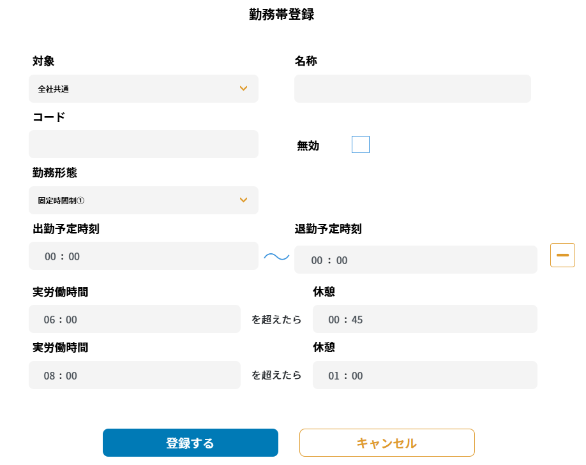Click the 無効 label text
This screenshot has width=586, height=465.
(308, 146)
